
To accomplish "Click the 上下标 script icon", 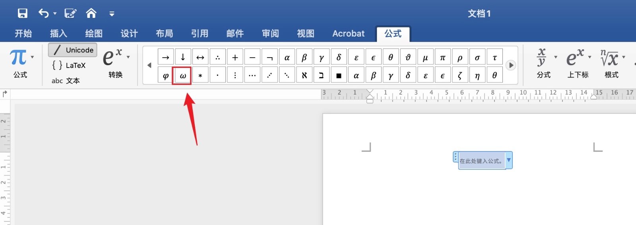I will coord(576,57).
